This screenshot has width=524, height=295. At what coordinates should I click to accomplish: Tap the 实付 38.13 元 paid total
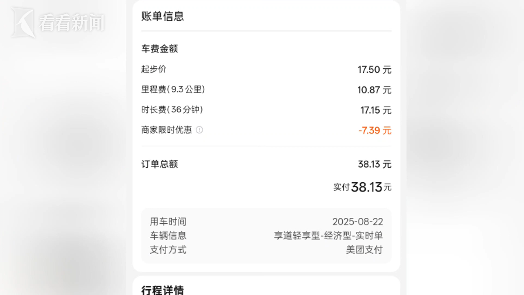[x=362, y=187]
